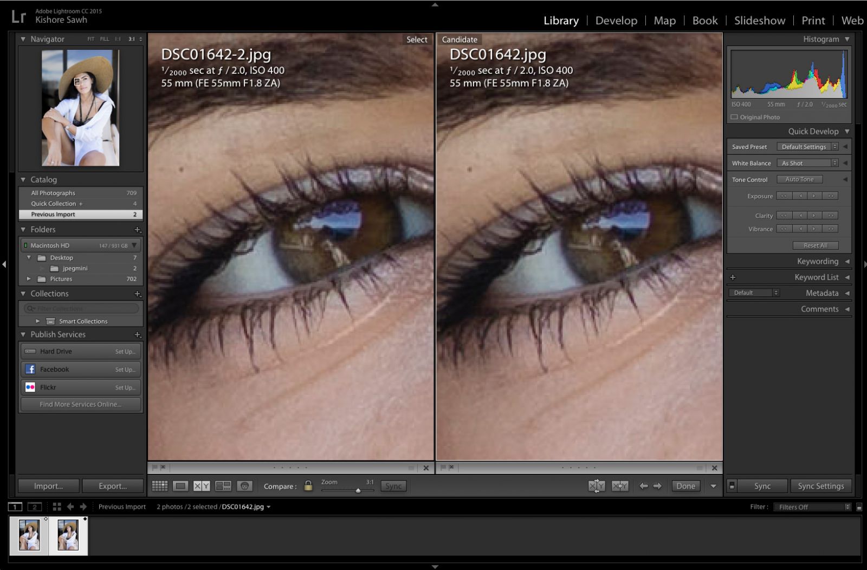Switch to the Develop module
The height and width of the screenshot is (570, 867).
616,21
